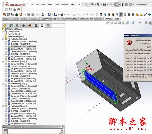Switch to the Evaluate tab

[25, 19]
